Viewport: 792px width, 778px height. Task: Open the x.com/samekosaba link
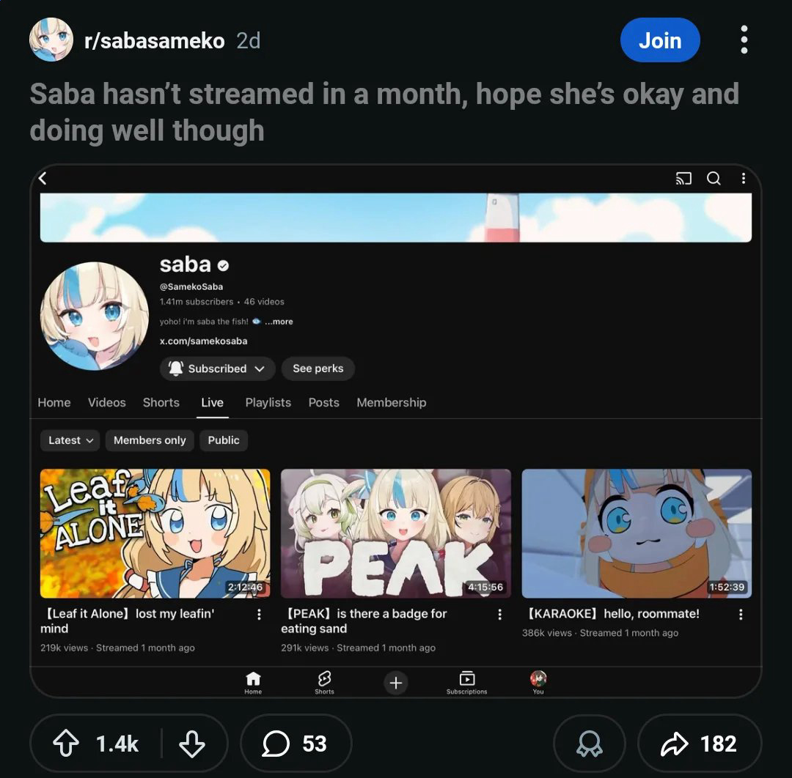coord(204,341)
